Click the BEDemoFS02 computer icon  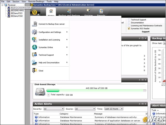point(9,16)
